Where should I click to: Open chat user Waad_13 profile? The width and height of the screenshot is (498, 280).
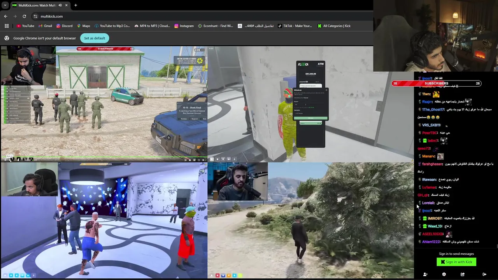(435, 226)
